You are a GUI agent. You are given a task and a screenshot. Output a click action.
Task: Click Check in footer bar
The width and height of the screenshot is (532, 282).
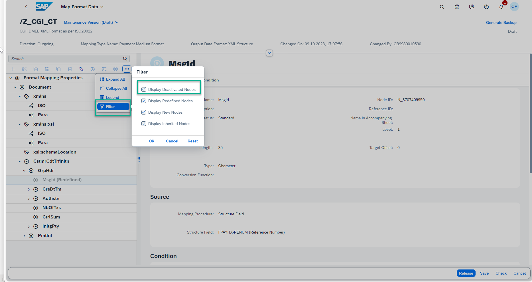(501, 273)
